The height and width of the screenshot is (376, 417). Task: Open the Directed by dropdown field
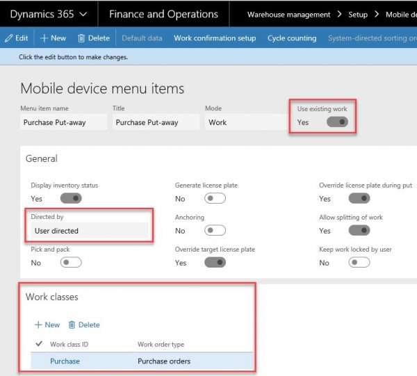(90, 231)
